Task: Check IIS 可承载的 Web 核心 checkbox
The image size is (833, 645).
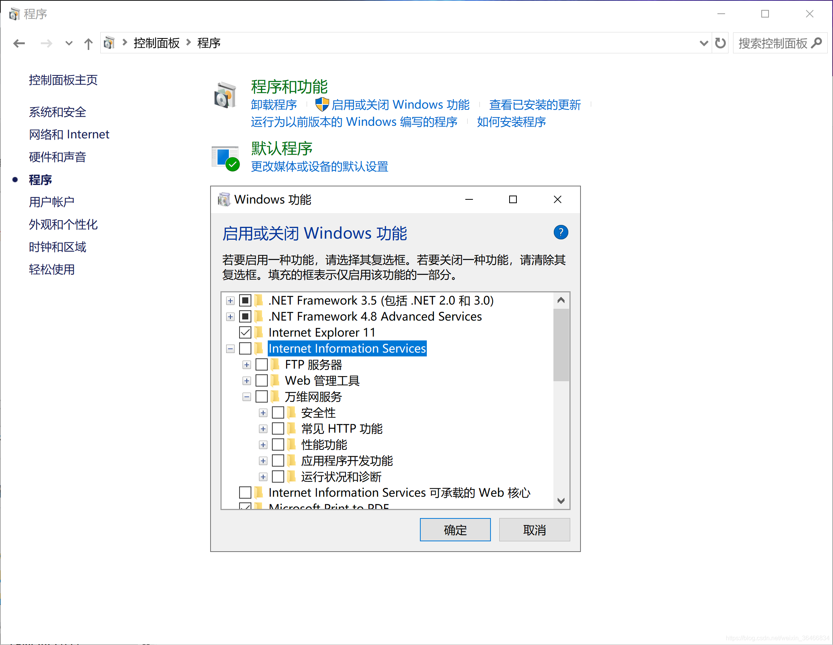Action: 245,493
